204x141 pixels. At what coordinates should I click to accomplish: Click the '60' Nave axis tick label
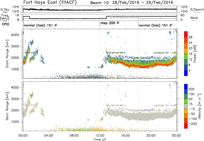coord(183,15)
